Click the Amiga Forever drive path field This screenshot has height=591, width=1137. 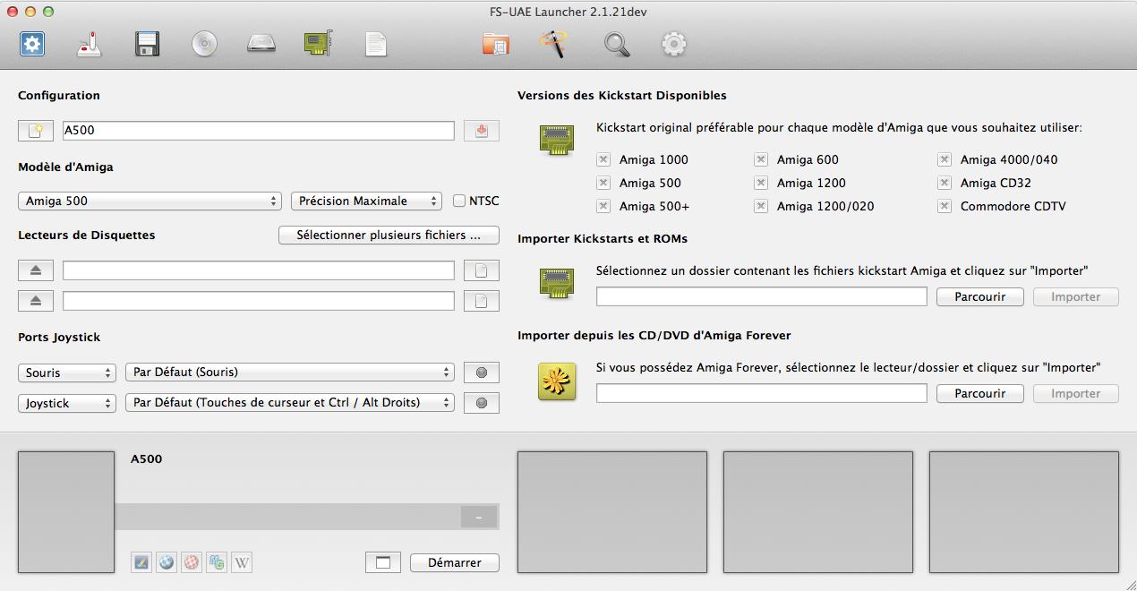pyautogui.click(x=762, y=393)
